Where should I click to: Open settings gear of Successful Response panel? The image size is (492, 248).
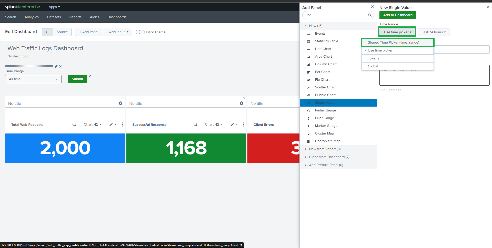point(242,103)
